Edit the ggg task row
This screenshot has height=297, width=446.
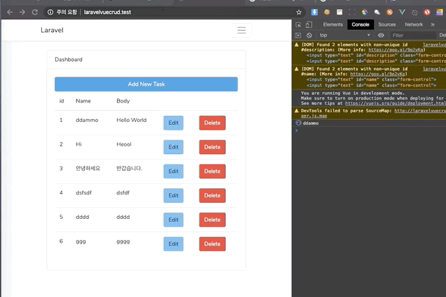click(174, 244)
